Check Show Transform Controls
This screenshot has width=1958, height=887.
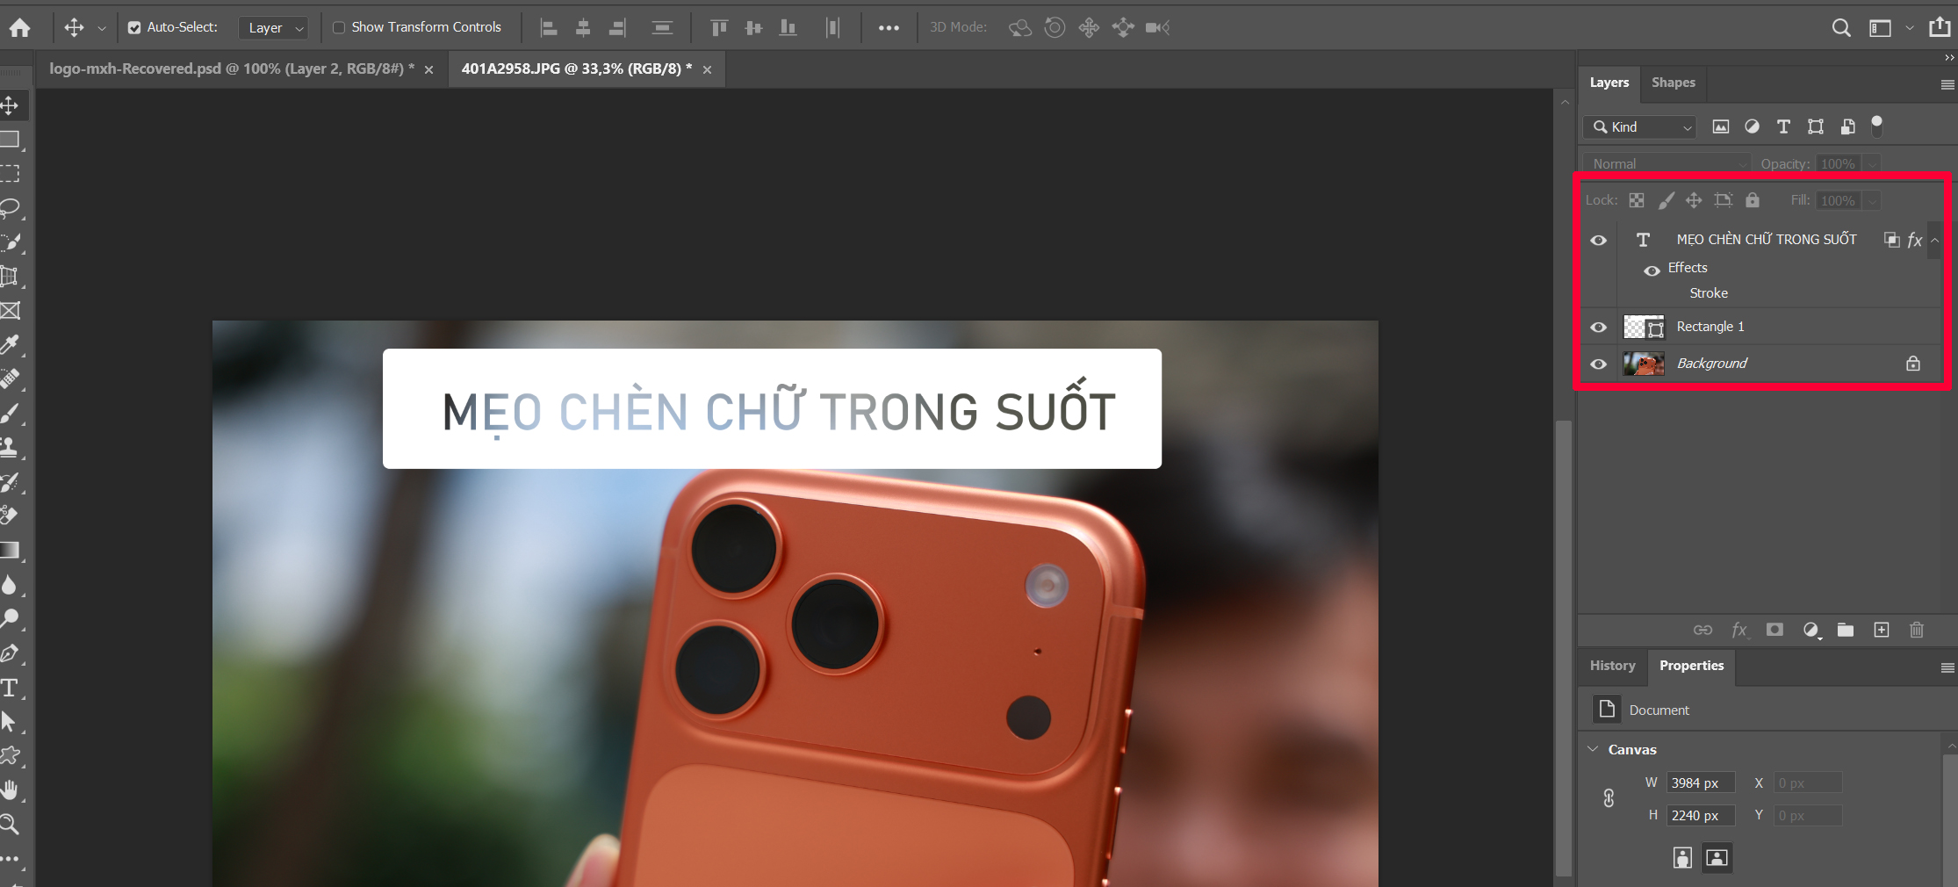tap(338, 27)
